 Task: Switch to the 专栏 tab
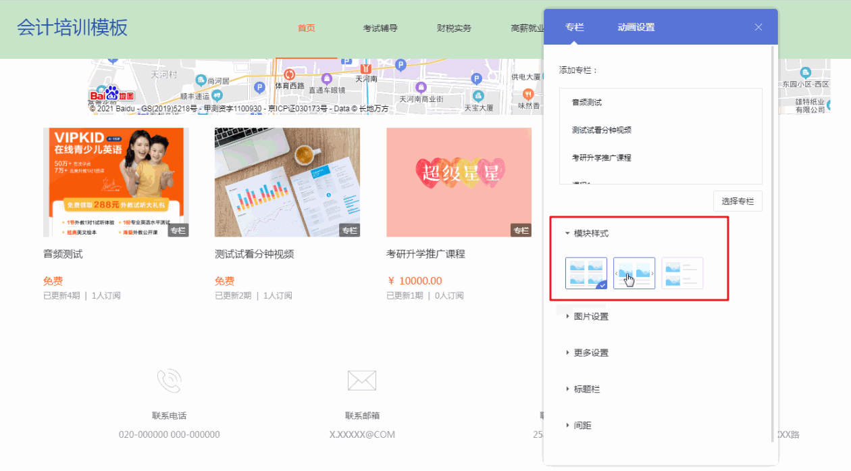click(575, 27)
